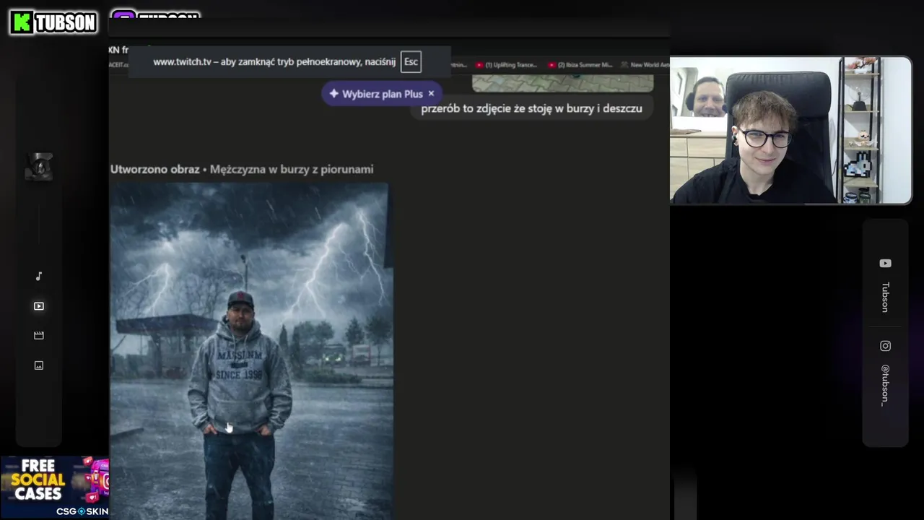
Task: Click 'Mężczyzna w burzy z piorunami' title
Action: point(292,169)
